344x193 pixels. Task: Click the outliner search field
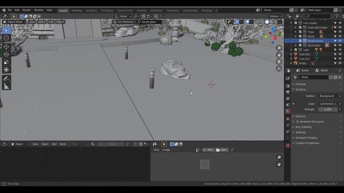click(x=318, y=16)
